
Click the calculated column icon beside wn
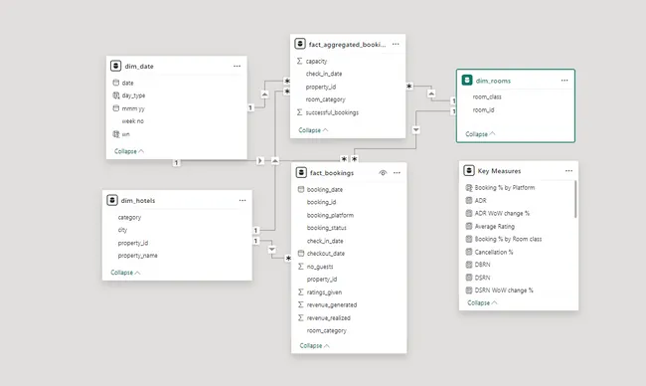pyautogui.click(x=115, y=134)
